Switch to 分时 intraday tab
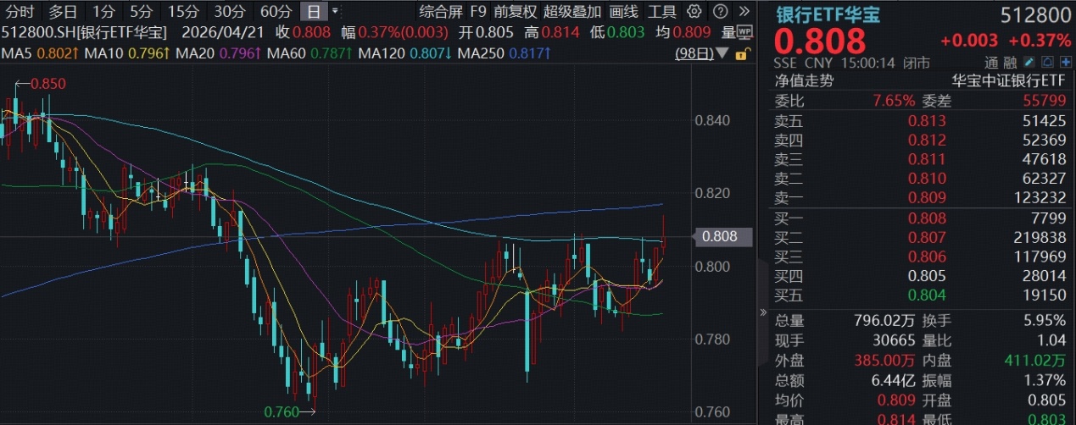 pos(20,12)
